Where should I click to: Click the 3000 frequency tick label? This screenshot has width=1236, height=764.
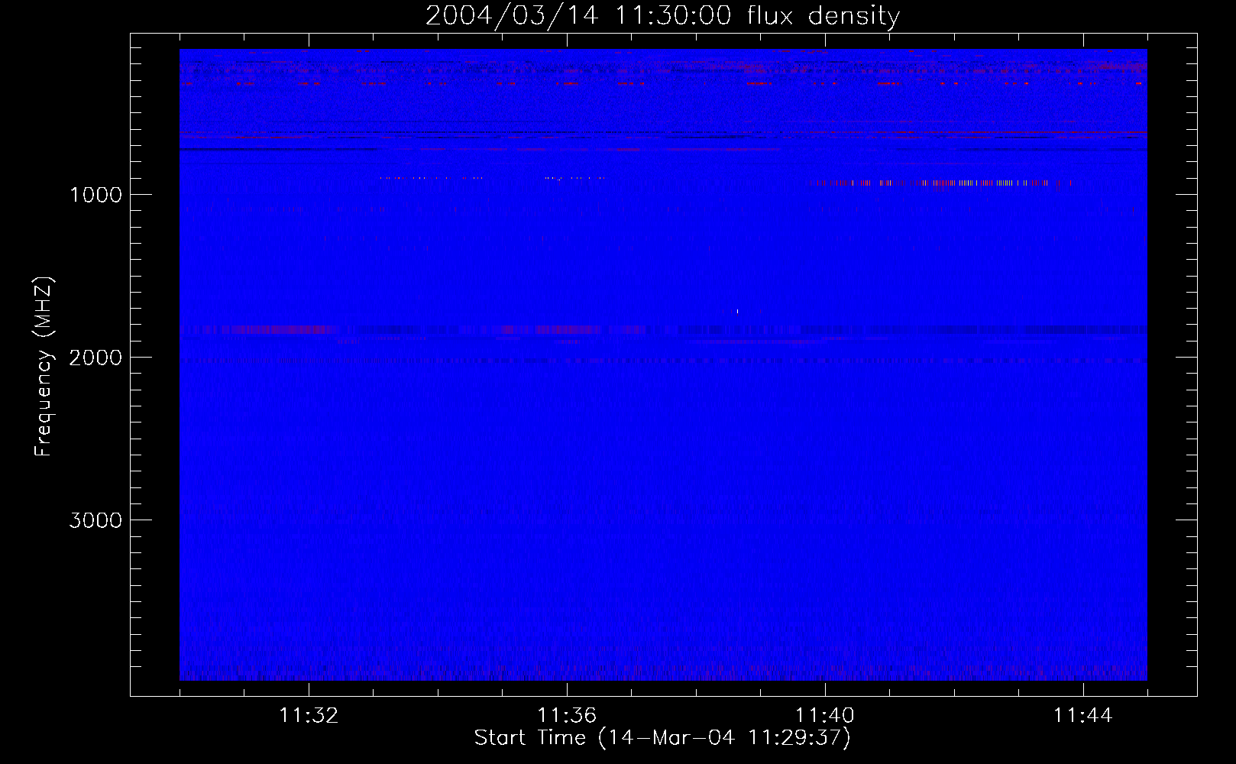(x=95, y=520)
